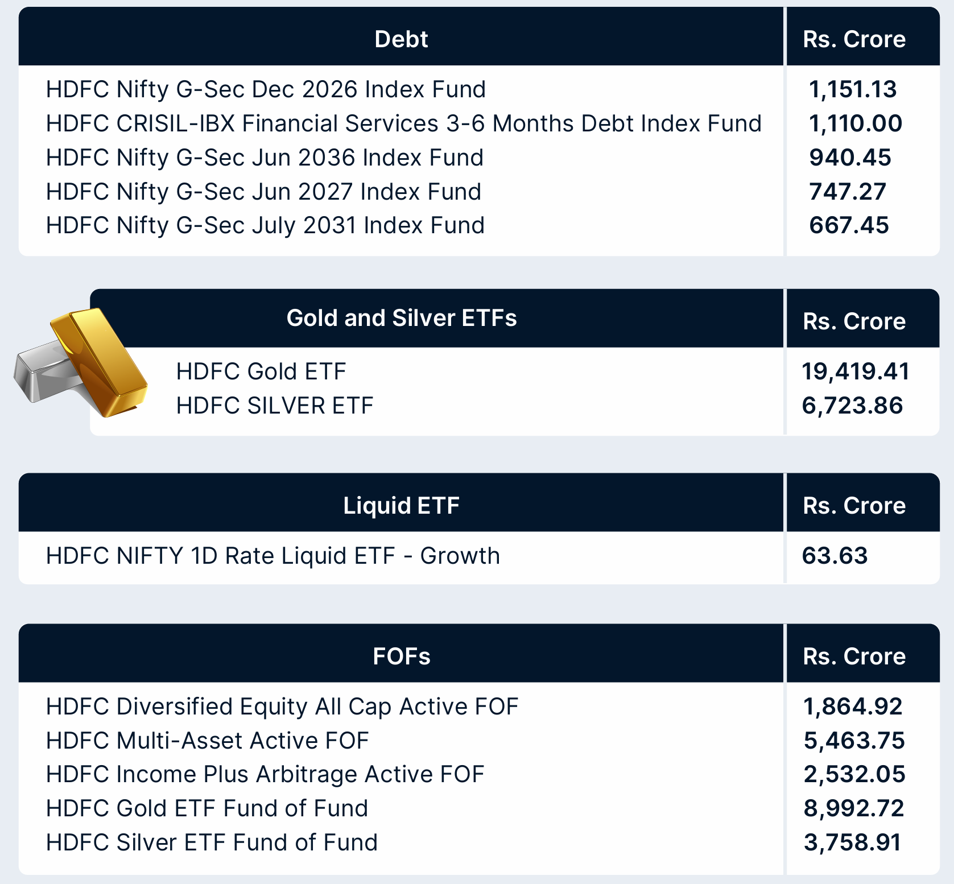Click the Liquid ETF section header
The image size is (954, 884).
(x=401, y=506)
